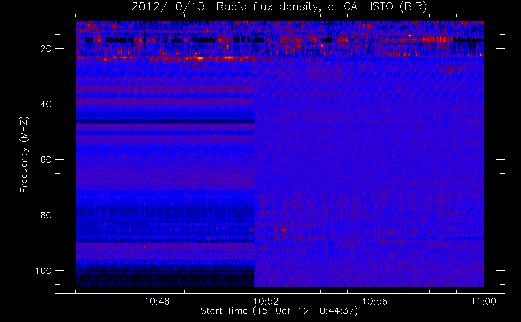Click the '10:48' time tick label
The width and height of the screenshot is (521, 322).
(157, 302)
